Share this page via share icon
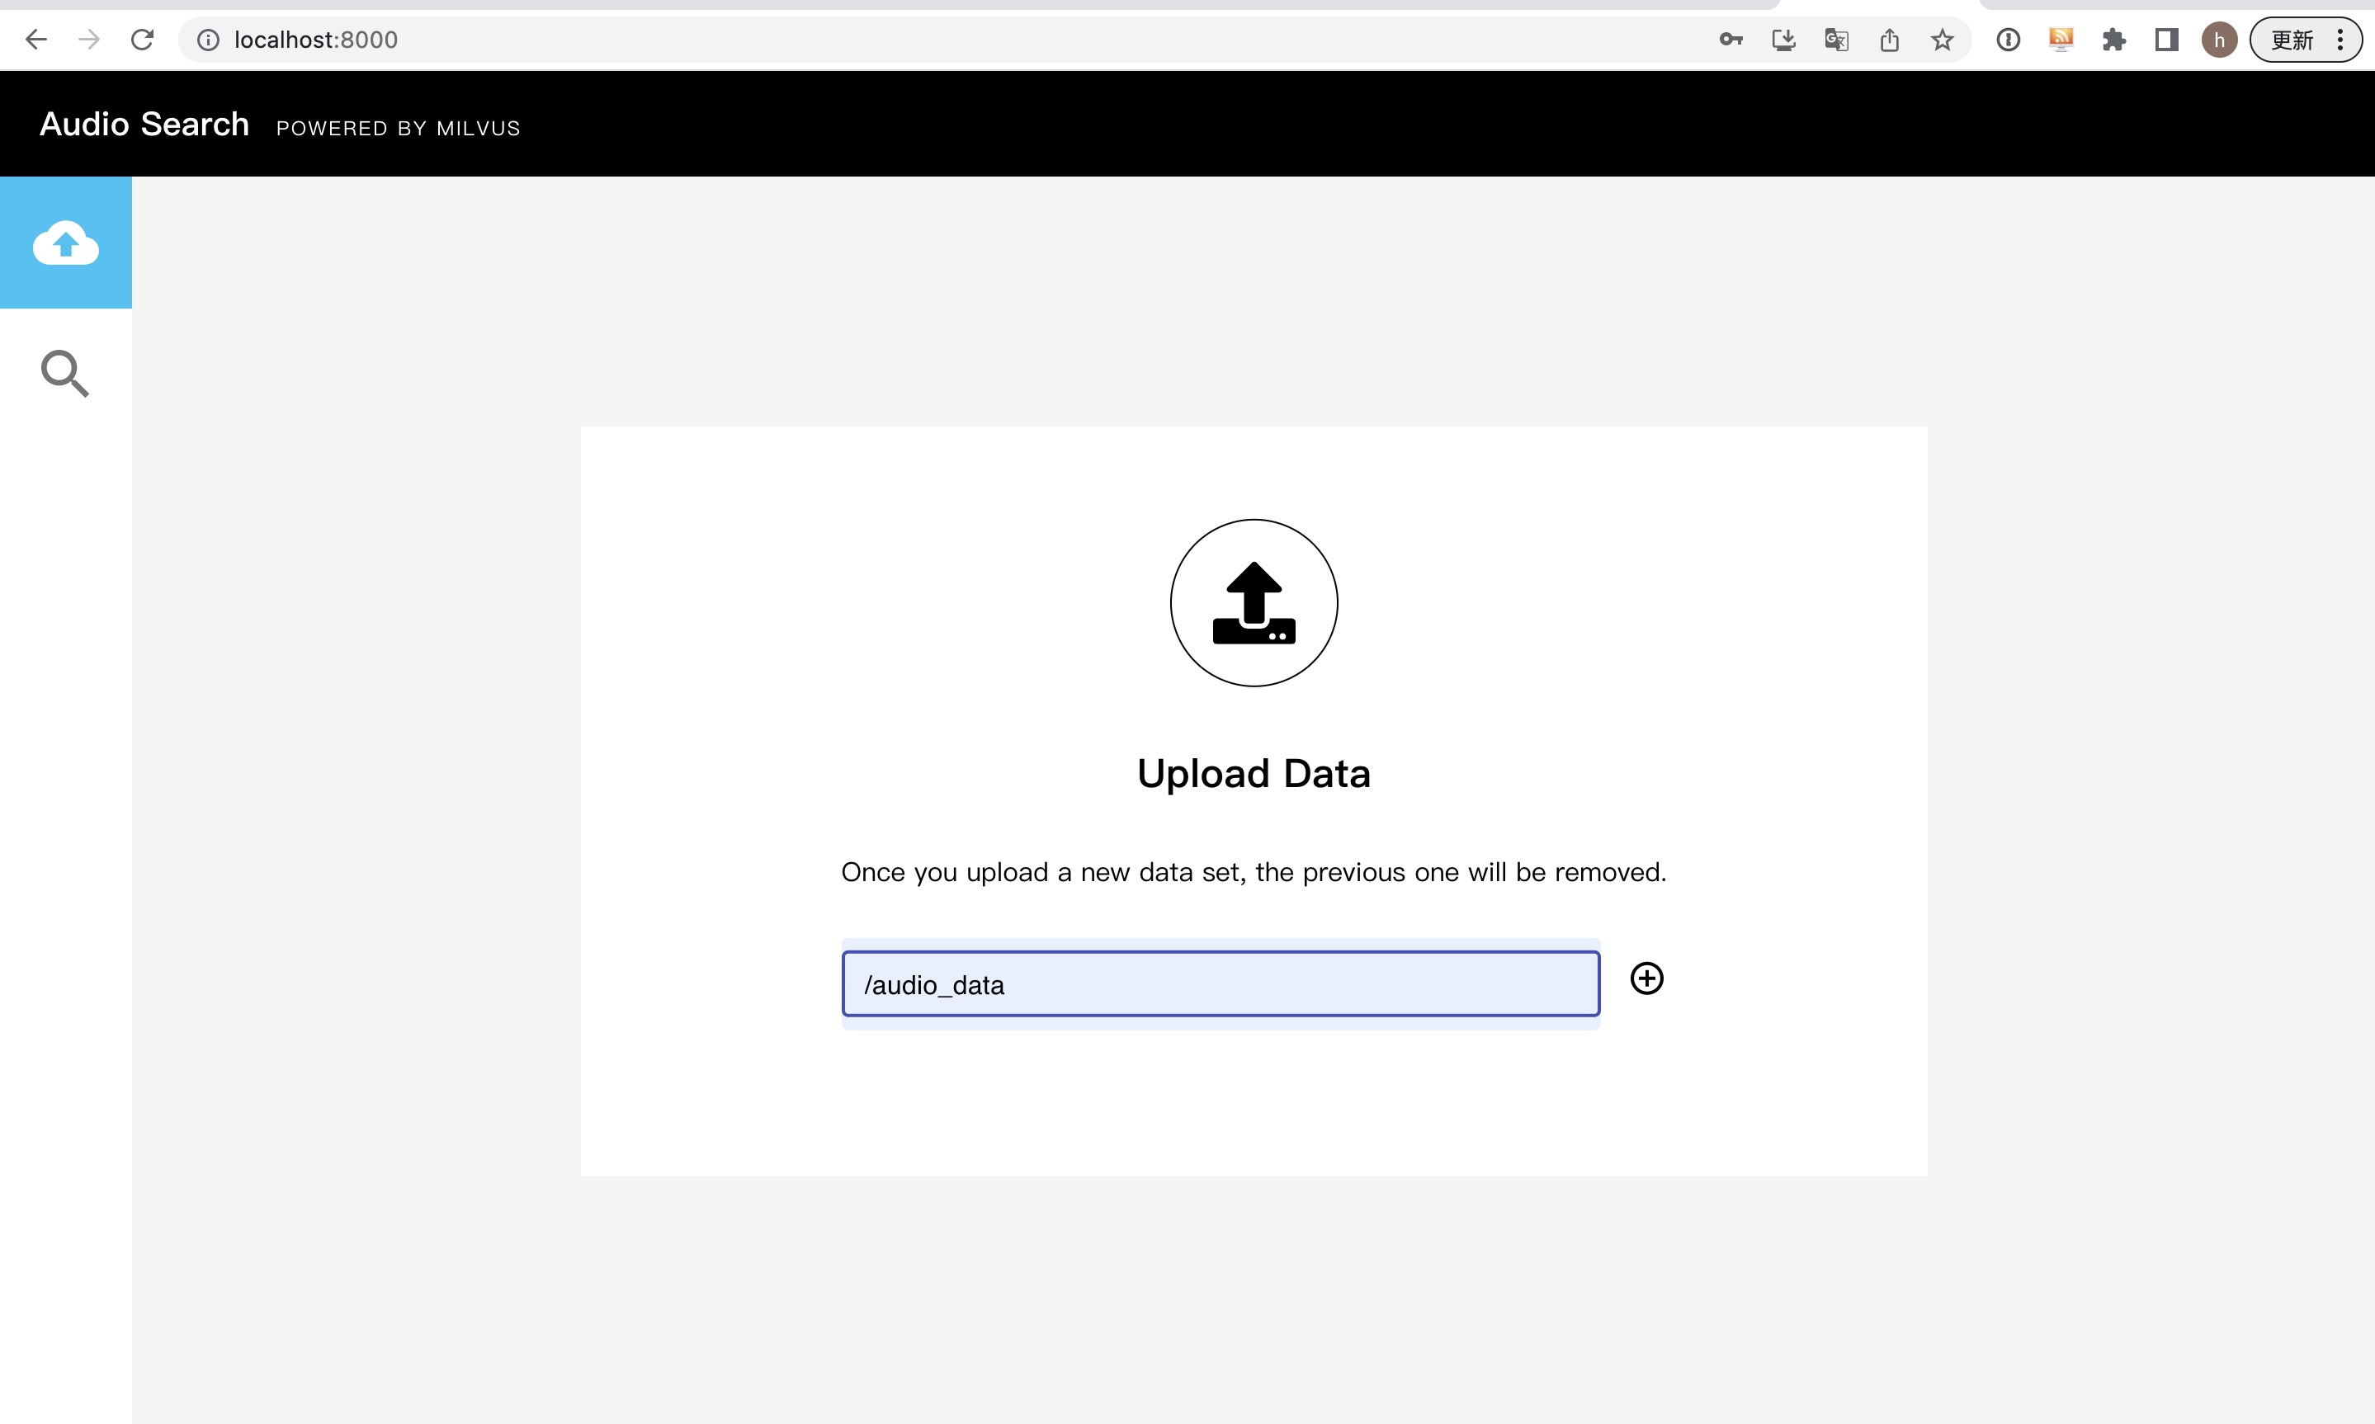Screen dimensions: 2375x1424 pyautogui.click(x=1888, y=40)
